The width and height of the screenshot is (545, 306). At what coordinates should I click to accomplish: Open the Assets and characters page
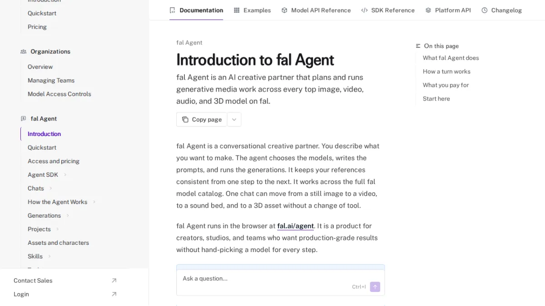[x=58, y=243]
